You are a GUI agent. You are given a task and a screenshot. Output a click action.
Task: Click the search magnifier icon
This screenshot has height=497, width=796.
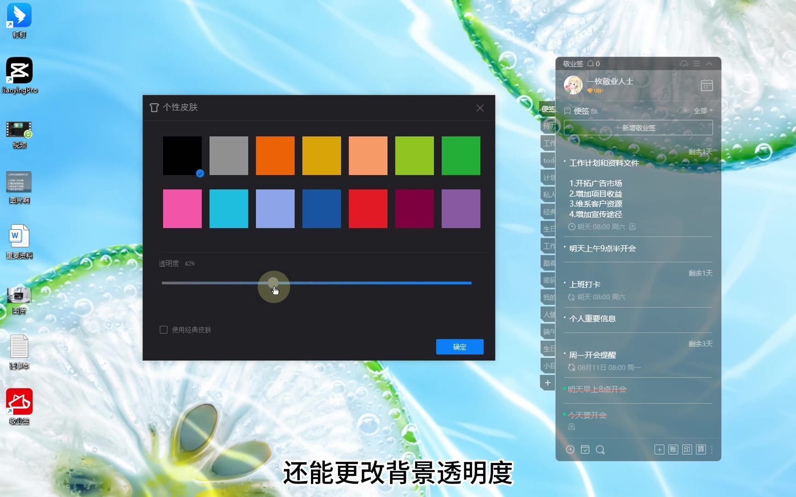[x=600, y=450]
